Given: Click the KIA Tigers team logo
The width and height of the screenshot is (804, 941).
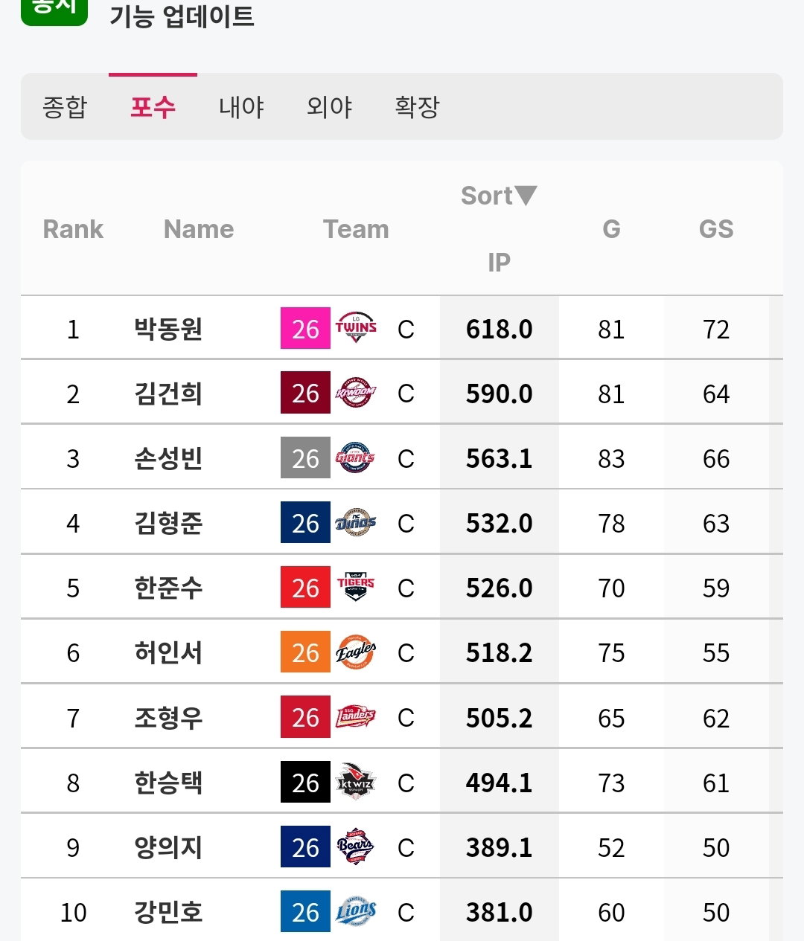Looking at the screenshot, I should pyautogui.click(x=356, y=587).
